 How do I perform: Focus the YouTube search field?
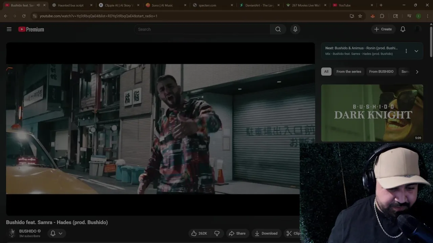(202, 29)
